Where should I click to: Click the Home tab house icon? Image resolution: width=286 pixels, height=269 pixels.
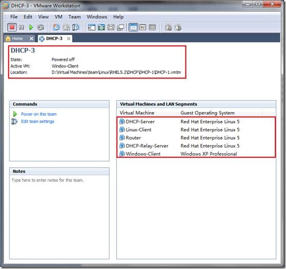8,39
